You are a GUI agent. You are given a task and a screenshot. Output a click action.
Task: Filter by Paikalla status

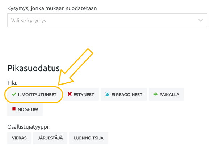[x=166, y=94]
